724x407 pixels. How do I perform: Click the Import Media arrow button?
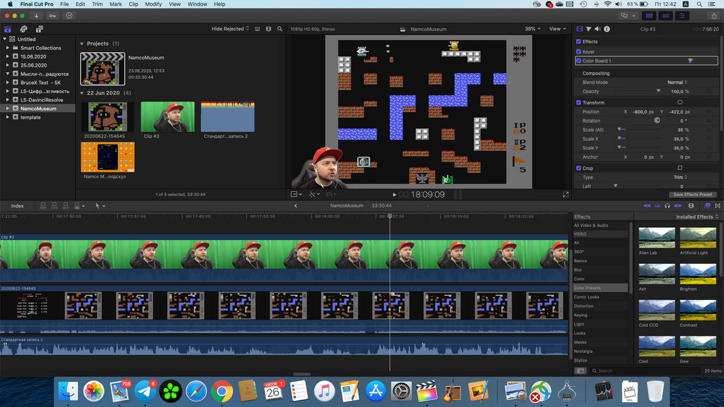click(x=37, y=16)
